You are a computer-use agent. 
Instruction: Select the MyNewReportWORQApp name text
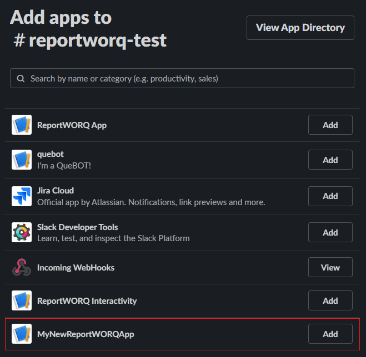(x=86, y=334)
